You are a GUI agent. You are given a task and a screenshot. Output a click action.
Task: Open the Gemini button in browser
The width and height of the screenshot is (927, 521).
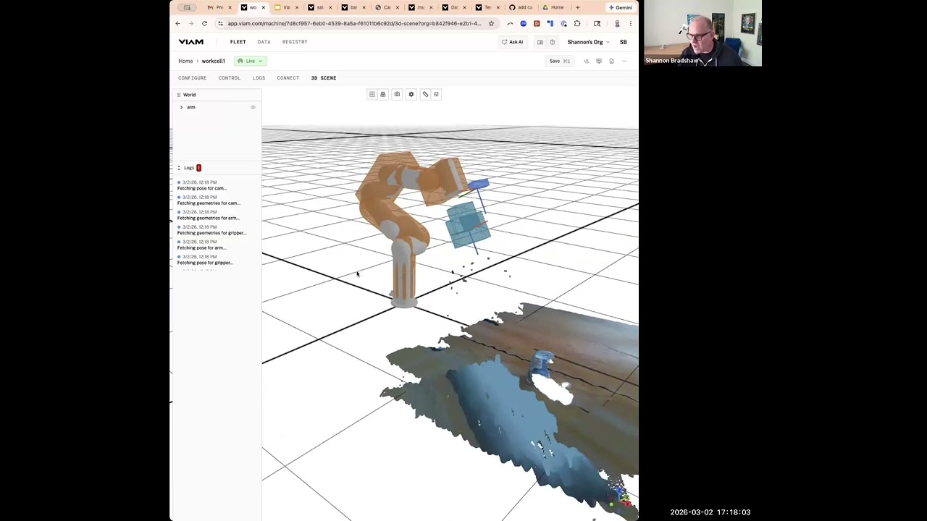pos(621,7)
